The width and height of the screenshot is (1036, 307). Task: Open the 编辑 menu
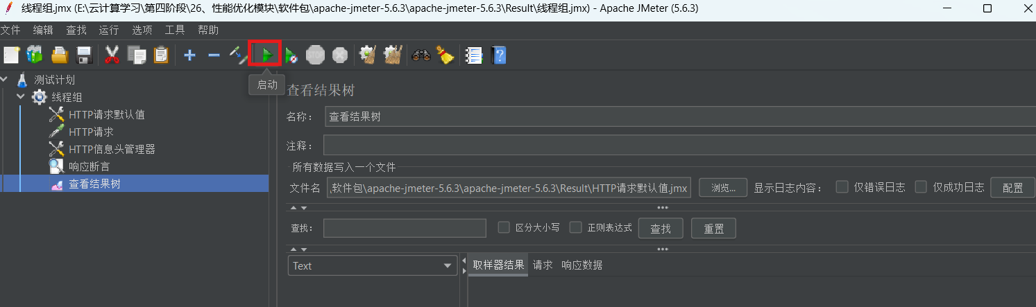coord(43,30)
